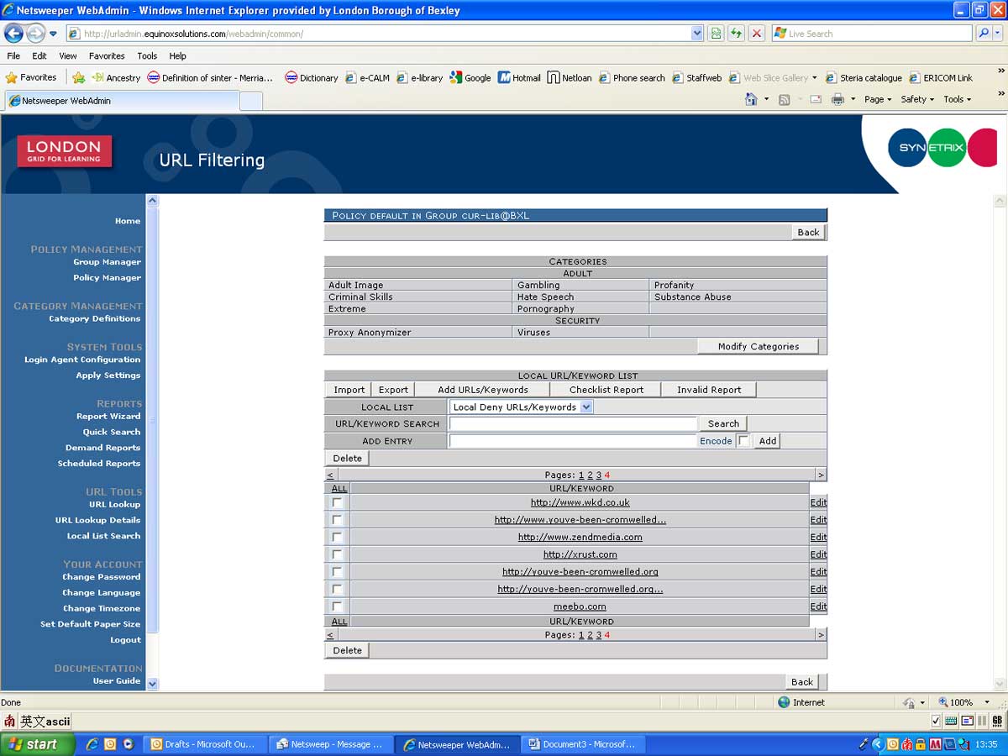
Task: Click the Modify Categories button
Action: (x=758, y=346)
